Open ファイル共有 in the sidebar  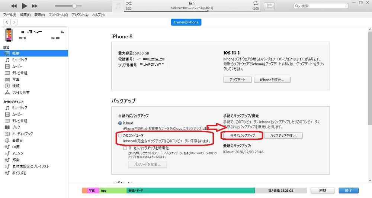click(21, 92)
